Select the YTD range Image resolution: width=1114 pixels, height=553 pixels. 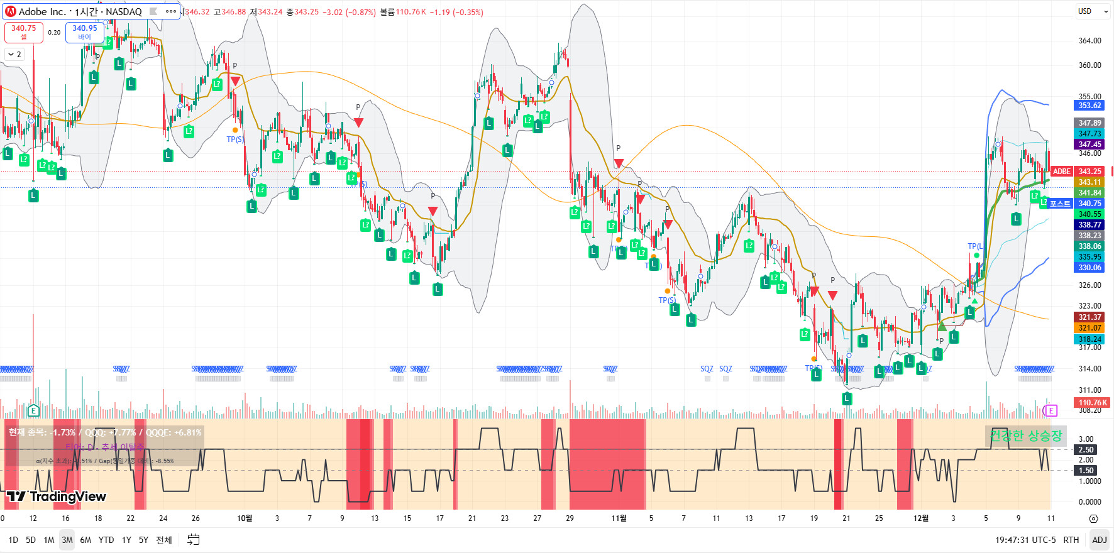point(106,540)
